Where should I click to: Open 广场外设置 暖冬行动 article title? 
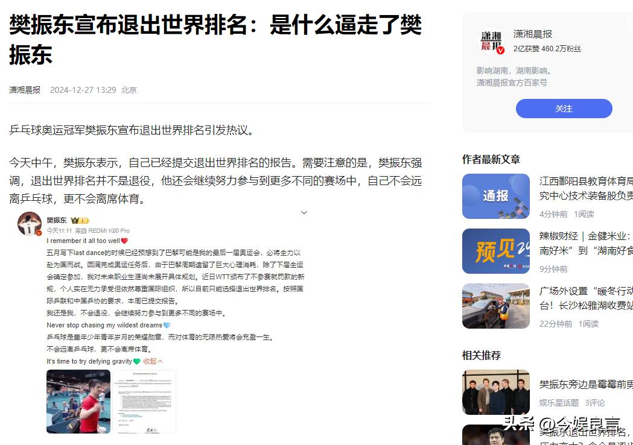[x=586, y=298]
